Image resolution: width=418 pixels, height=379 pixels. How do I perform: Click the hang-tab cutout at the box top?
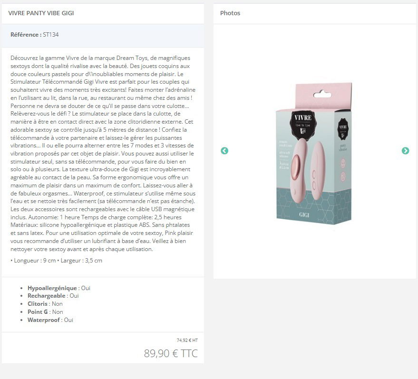(322, 94)
